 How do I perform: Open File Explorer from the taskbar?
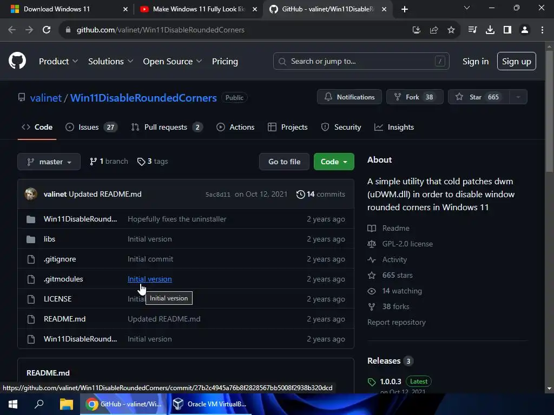pyautogui.click(x=66, y=404)
